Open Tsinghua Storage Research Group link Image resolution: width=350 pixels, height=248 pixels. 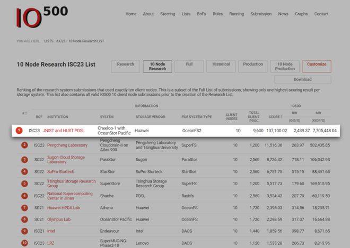tap(72, 183)
